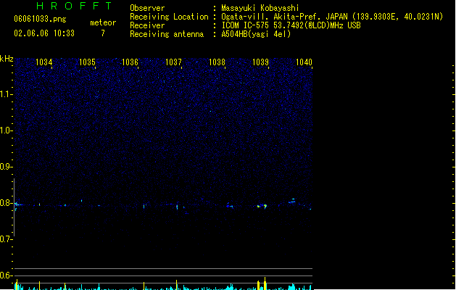This screenshot has height=290, width=456.
Task: Click the 0.7 kHz frequency tick label
Action: pyautogui.click(x=6, y=239)
